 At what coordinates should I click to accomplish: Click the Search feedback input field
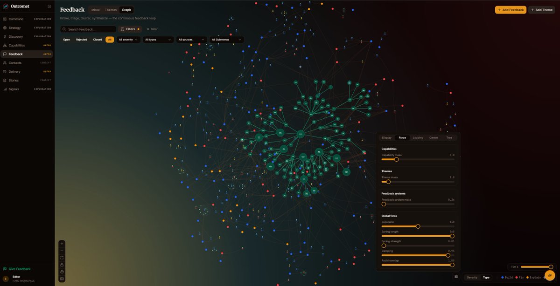pyautogui.click(x=88, y=29)
